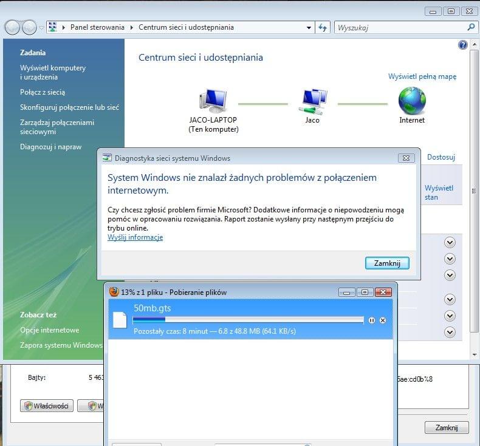The image size is (480, 446).
Task: Click the network diagnostics dialog title icon
Action: click(x=107, y=158)
